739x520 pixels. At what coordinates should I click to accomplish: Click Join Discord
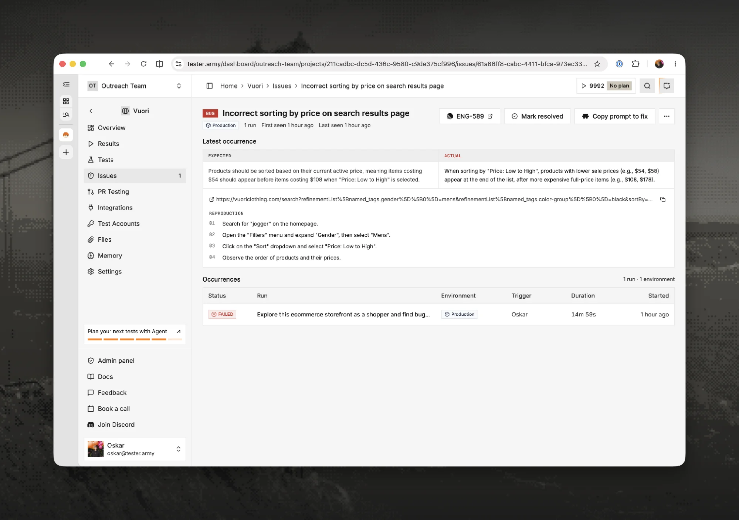[x=135, y=425]
